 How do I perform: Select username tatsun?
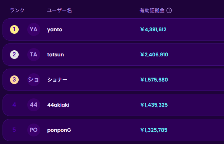56,55
